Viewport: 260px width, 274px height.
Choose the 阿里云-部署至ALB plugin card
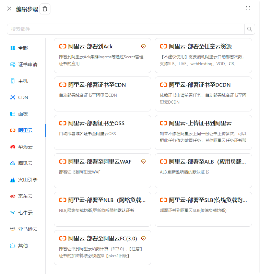[203, 171]
